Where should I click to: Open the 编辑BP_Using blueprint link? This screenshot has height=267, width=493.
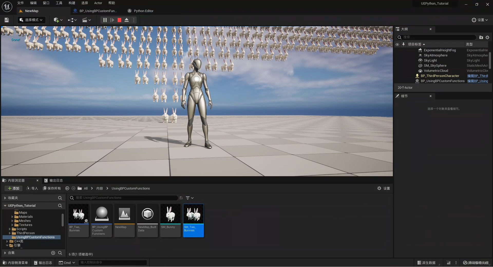coord(477,81)
